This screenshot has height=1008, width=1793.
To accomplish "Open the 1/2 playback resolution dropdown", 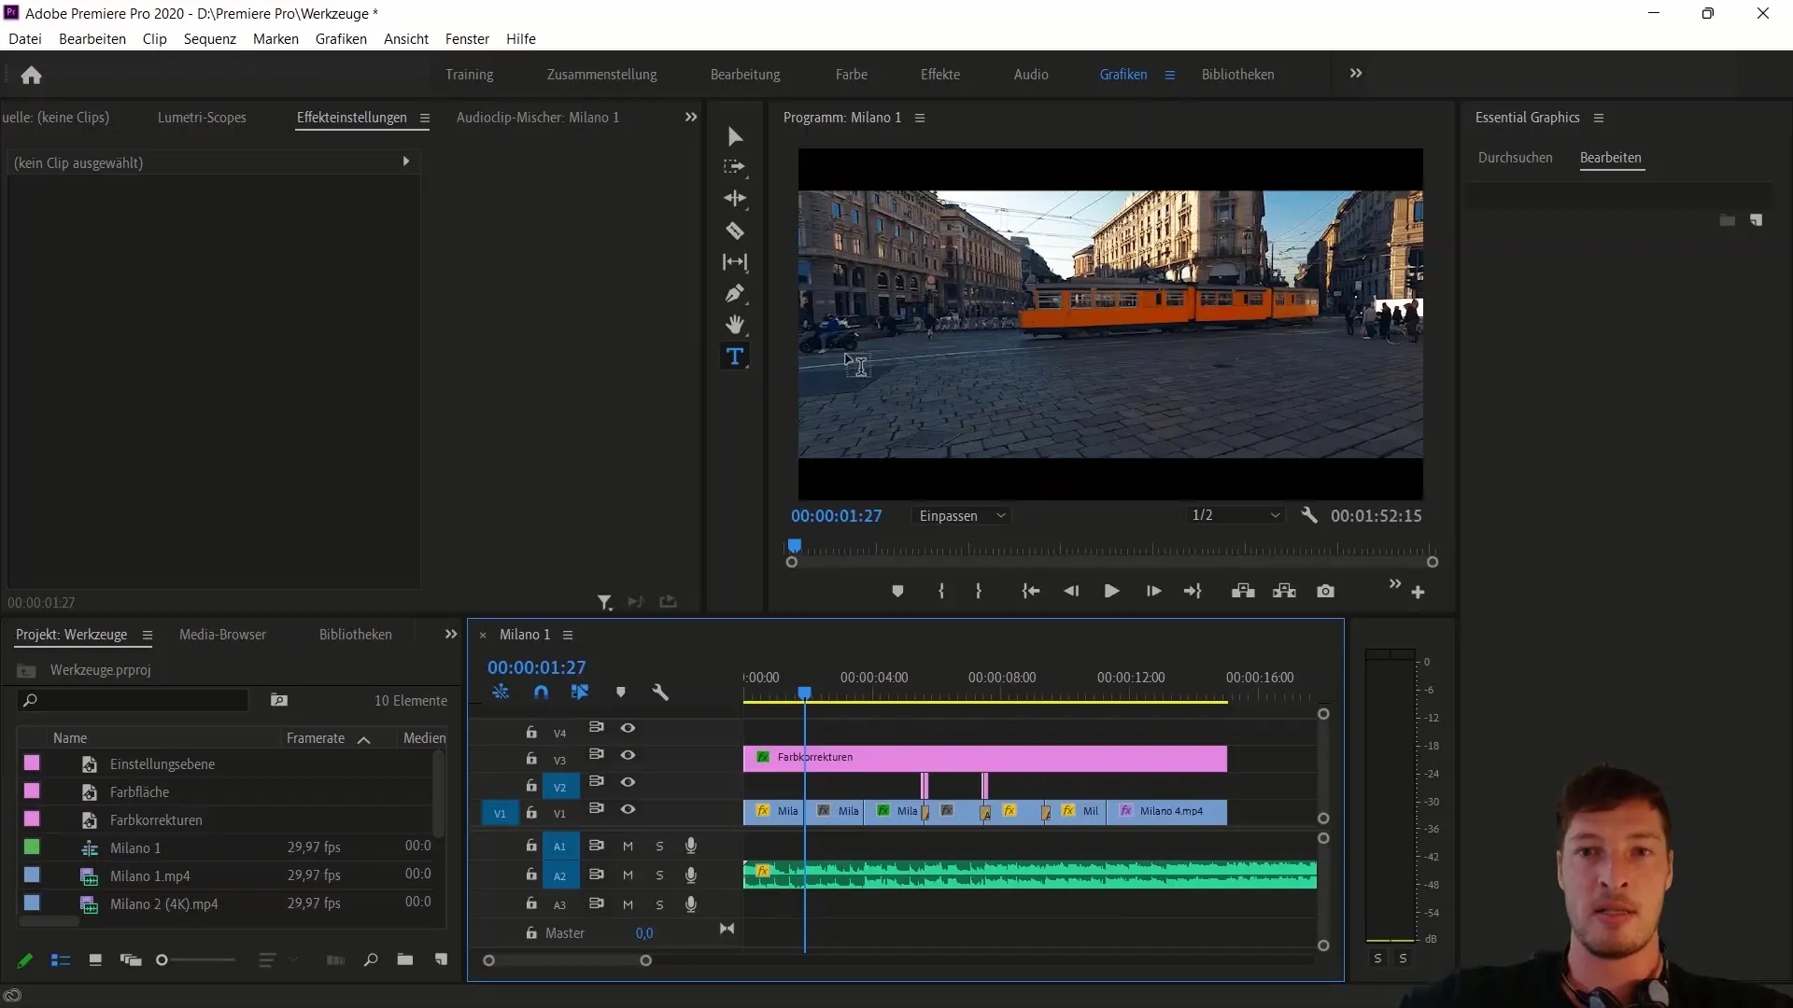I will pos(1235,515).
